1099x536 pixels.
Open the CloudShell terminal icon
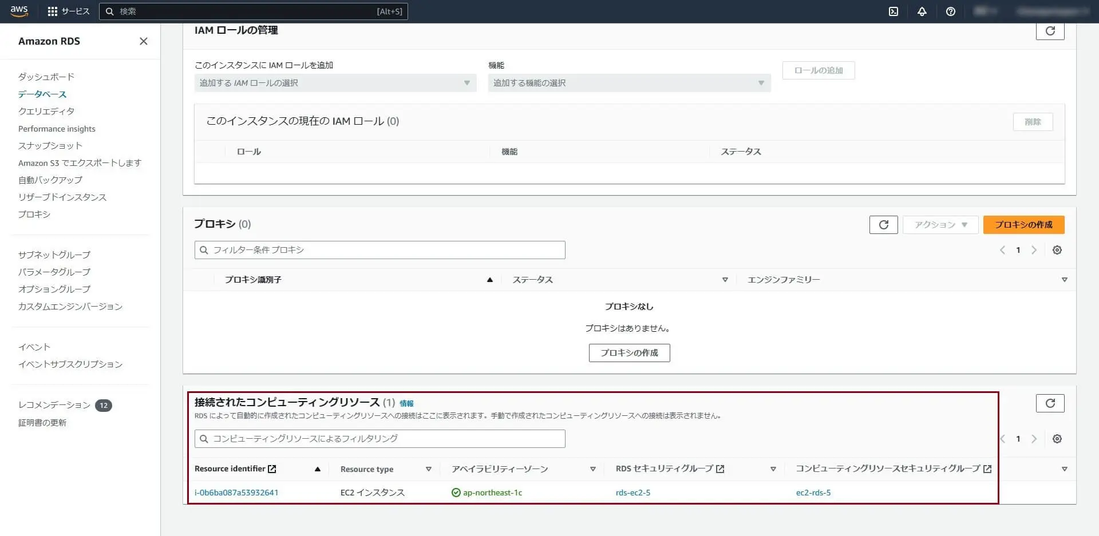click(894, 11)
